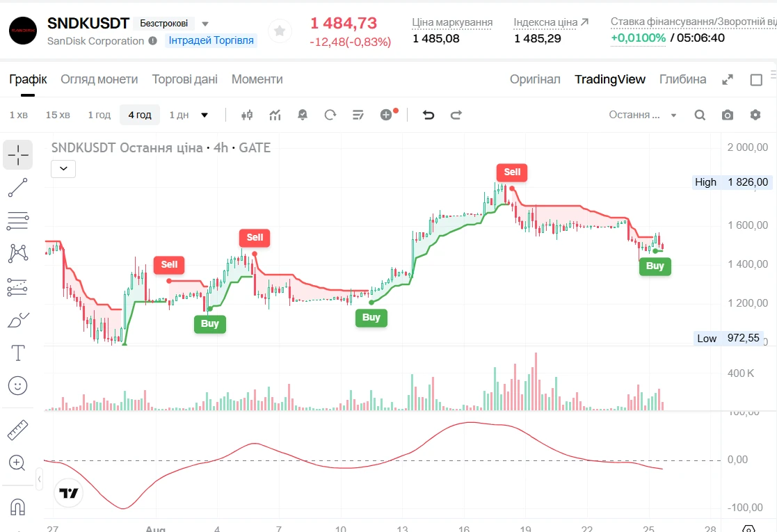The height and width of the screenshot is (532, 777).
Task: Activate the zoom in tool
Action: (18, 463)
